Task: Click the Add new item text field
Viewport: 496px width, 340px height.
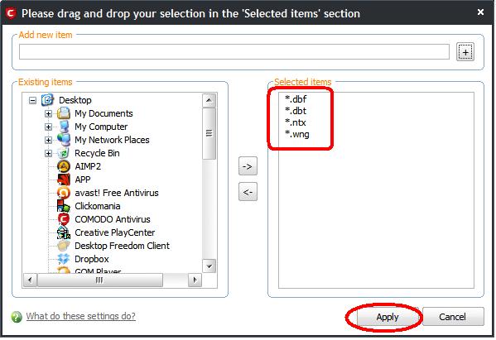Action: [234, 52]
